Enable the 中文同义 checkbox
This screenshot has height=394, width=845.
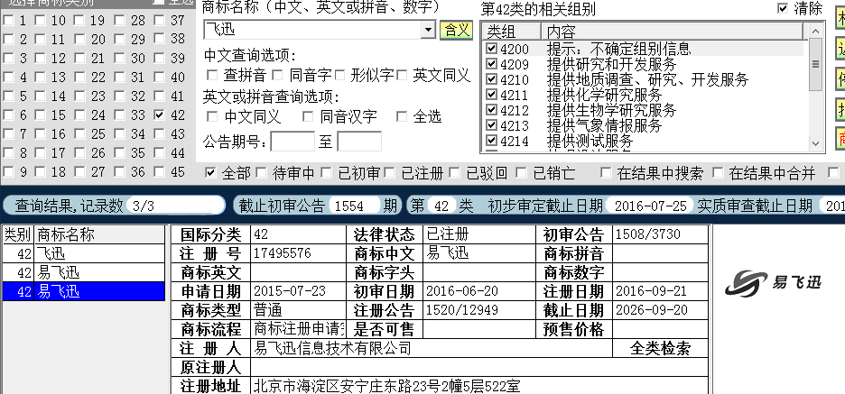(212, 116)
